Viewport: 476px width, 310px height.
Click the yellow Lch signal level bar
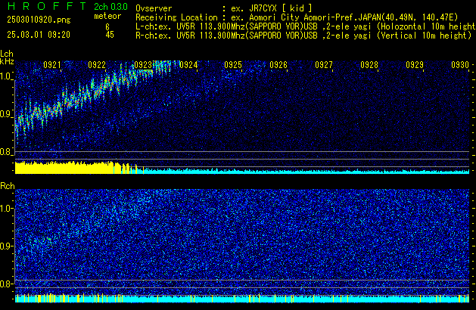pos(64,168)
